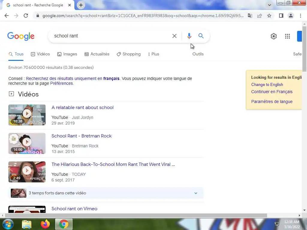Open a new browser tab
Screen dimensions: 307x230
tap(81, 5)
